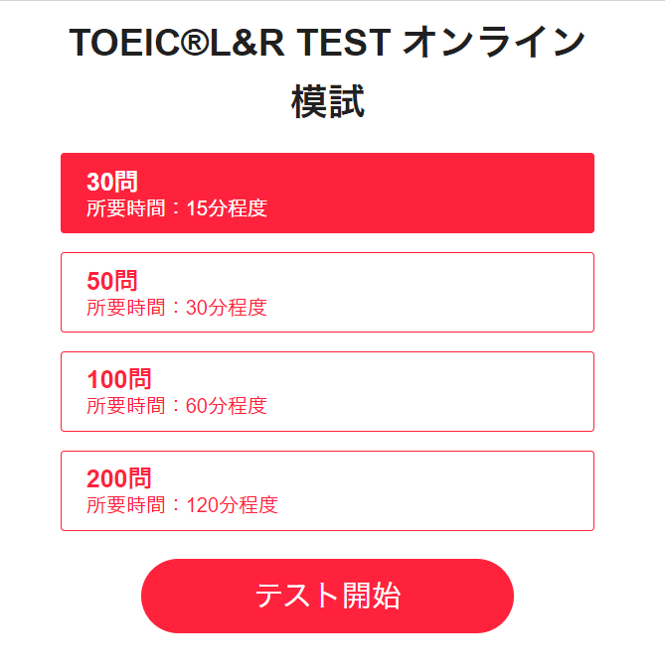
Task: Click the 所要時間:15分程度 text
Action: pyautogui.click(x=177, y=208)
